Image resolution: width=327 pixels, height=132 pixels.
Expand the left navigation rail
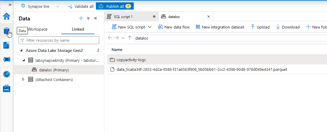(x=10, y=5)
